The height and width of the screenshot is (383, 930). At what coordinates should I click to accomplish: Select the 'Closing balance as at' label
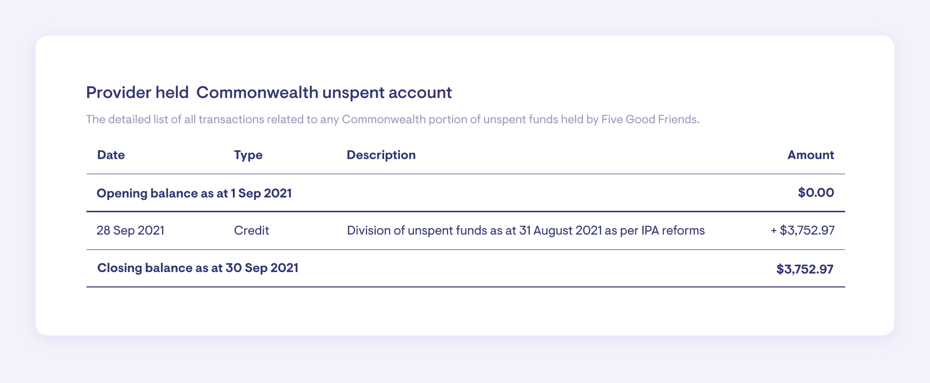point(160,268)
